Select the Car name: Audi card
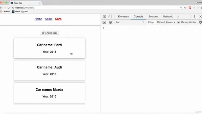The height and width of the screenshot is (114, 202). 49,70
